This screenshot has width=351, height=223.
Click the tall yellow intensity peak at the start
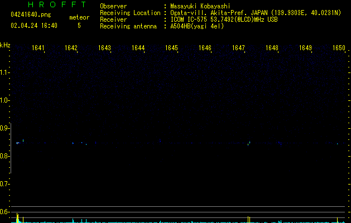tap(17, 218)
